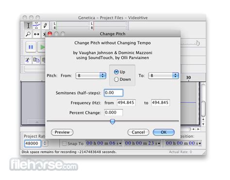The width and height of the screenshot is (230, 180).
Task: Click the Frequency from field 494.845
Action: (126, 103)
